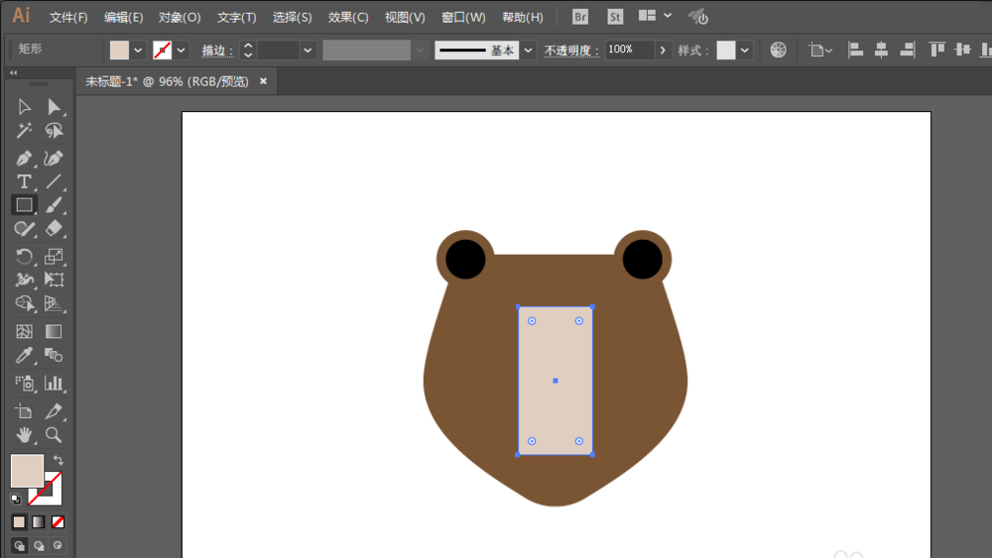Expand the 基本 brush definition dropdown

pyautogui.click(x=529, y=50)
